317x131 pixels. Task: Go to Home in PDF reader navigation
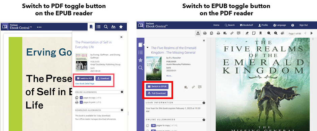coord(216,25)
